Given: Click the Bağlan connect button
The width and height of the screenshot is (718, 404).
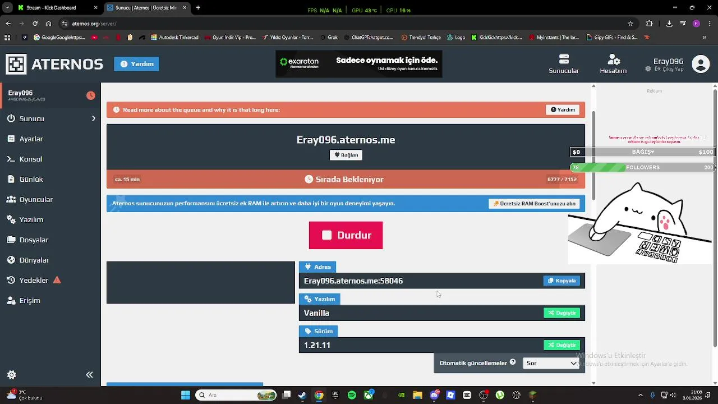Looking at the screenshot, I should pyautogui.click(x=346, y=155).
